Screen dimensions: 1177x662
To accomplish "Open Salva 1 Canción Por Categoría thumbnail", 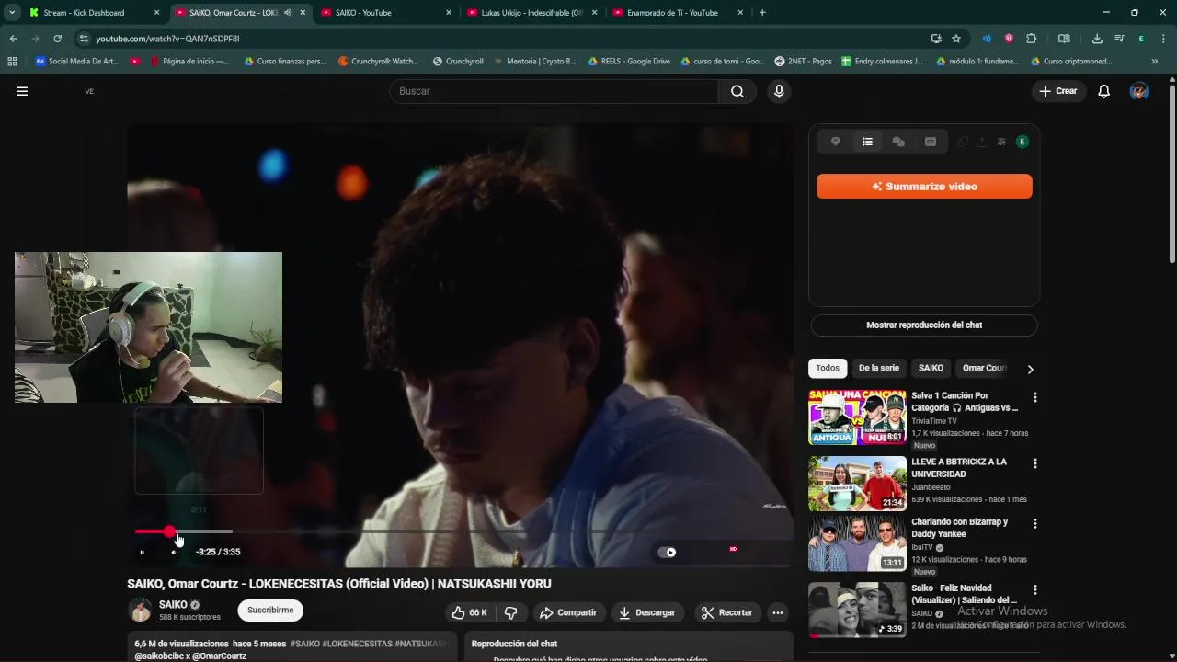I will click(x=857, y=417).
